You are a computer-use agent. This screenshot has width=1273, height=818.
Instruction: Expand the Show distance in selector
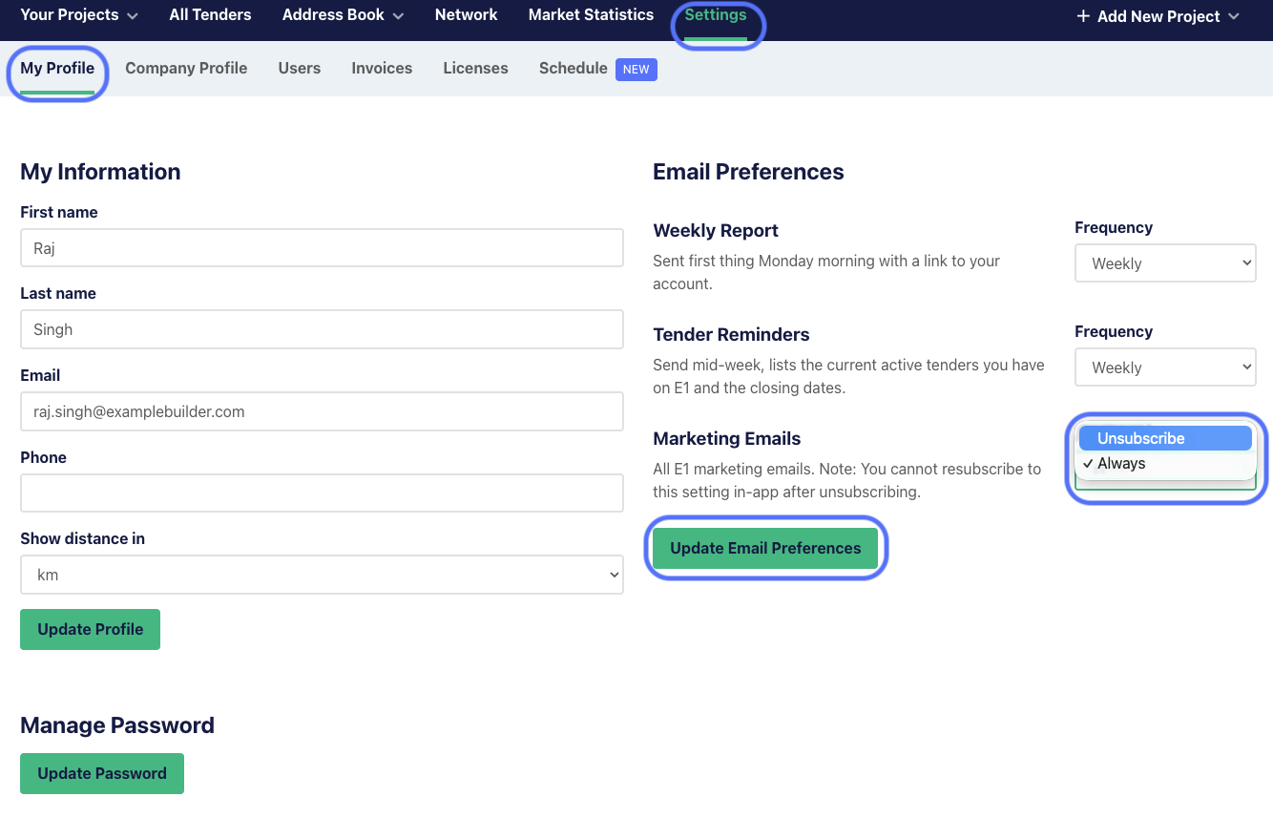coord(322,575)
